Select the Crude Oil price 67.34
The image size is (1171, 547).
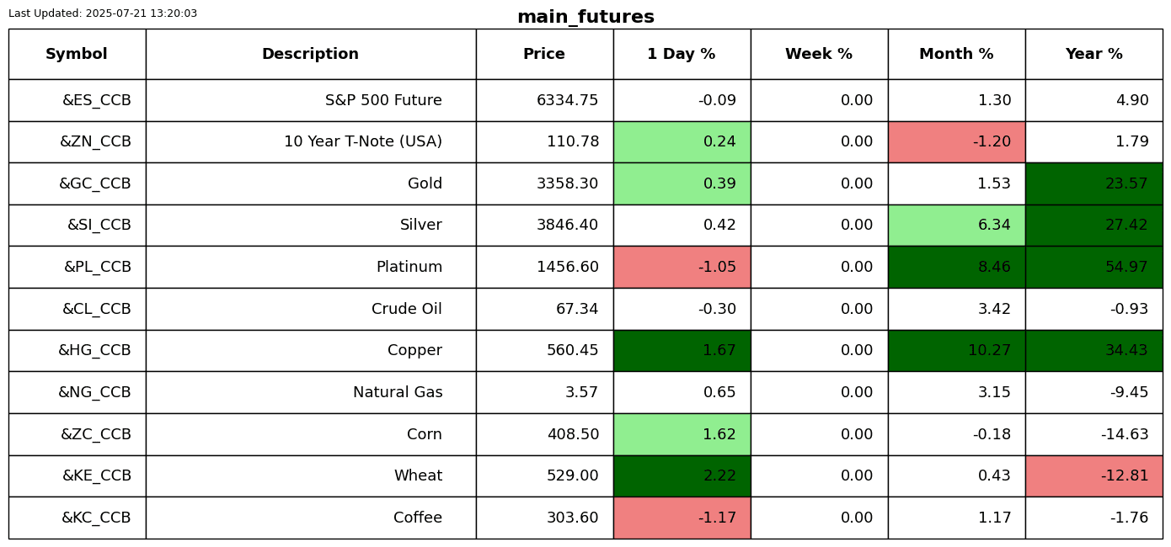point(544,309)
